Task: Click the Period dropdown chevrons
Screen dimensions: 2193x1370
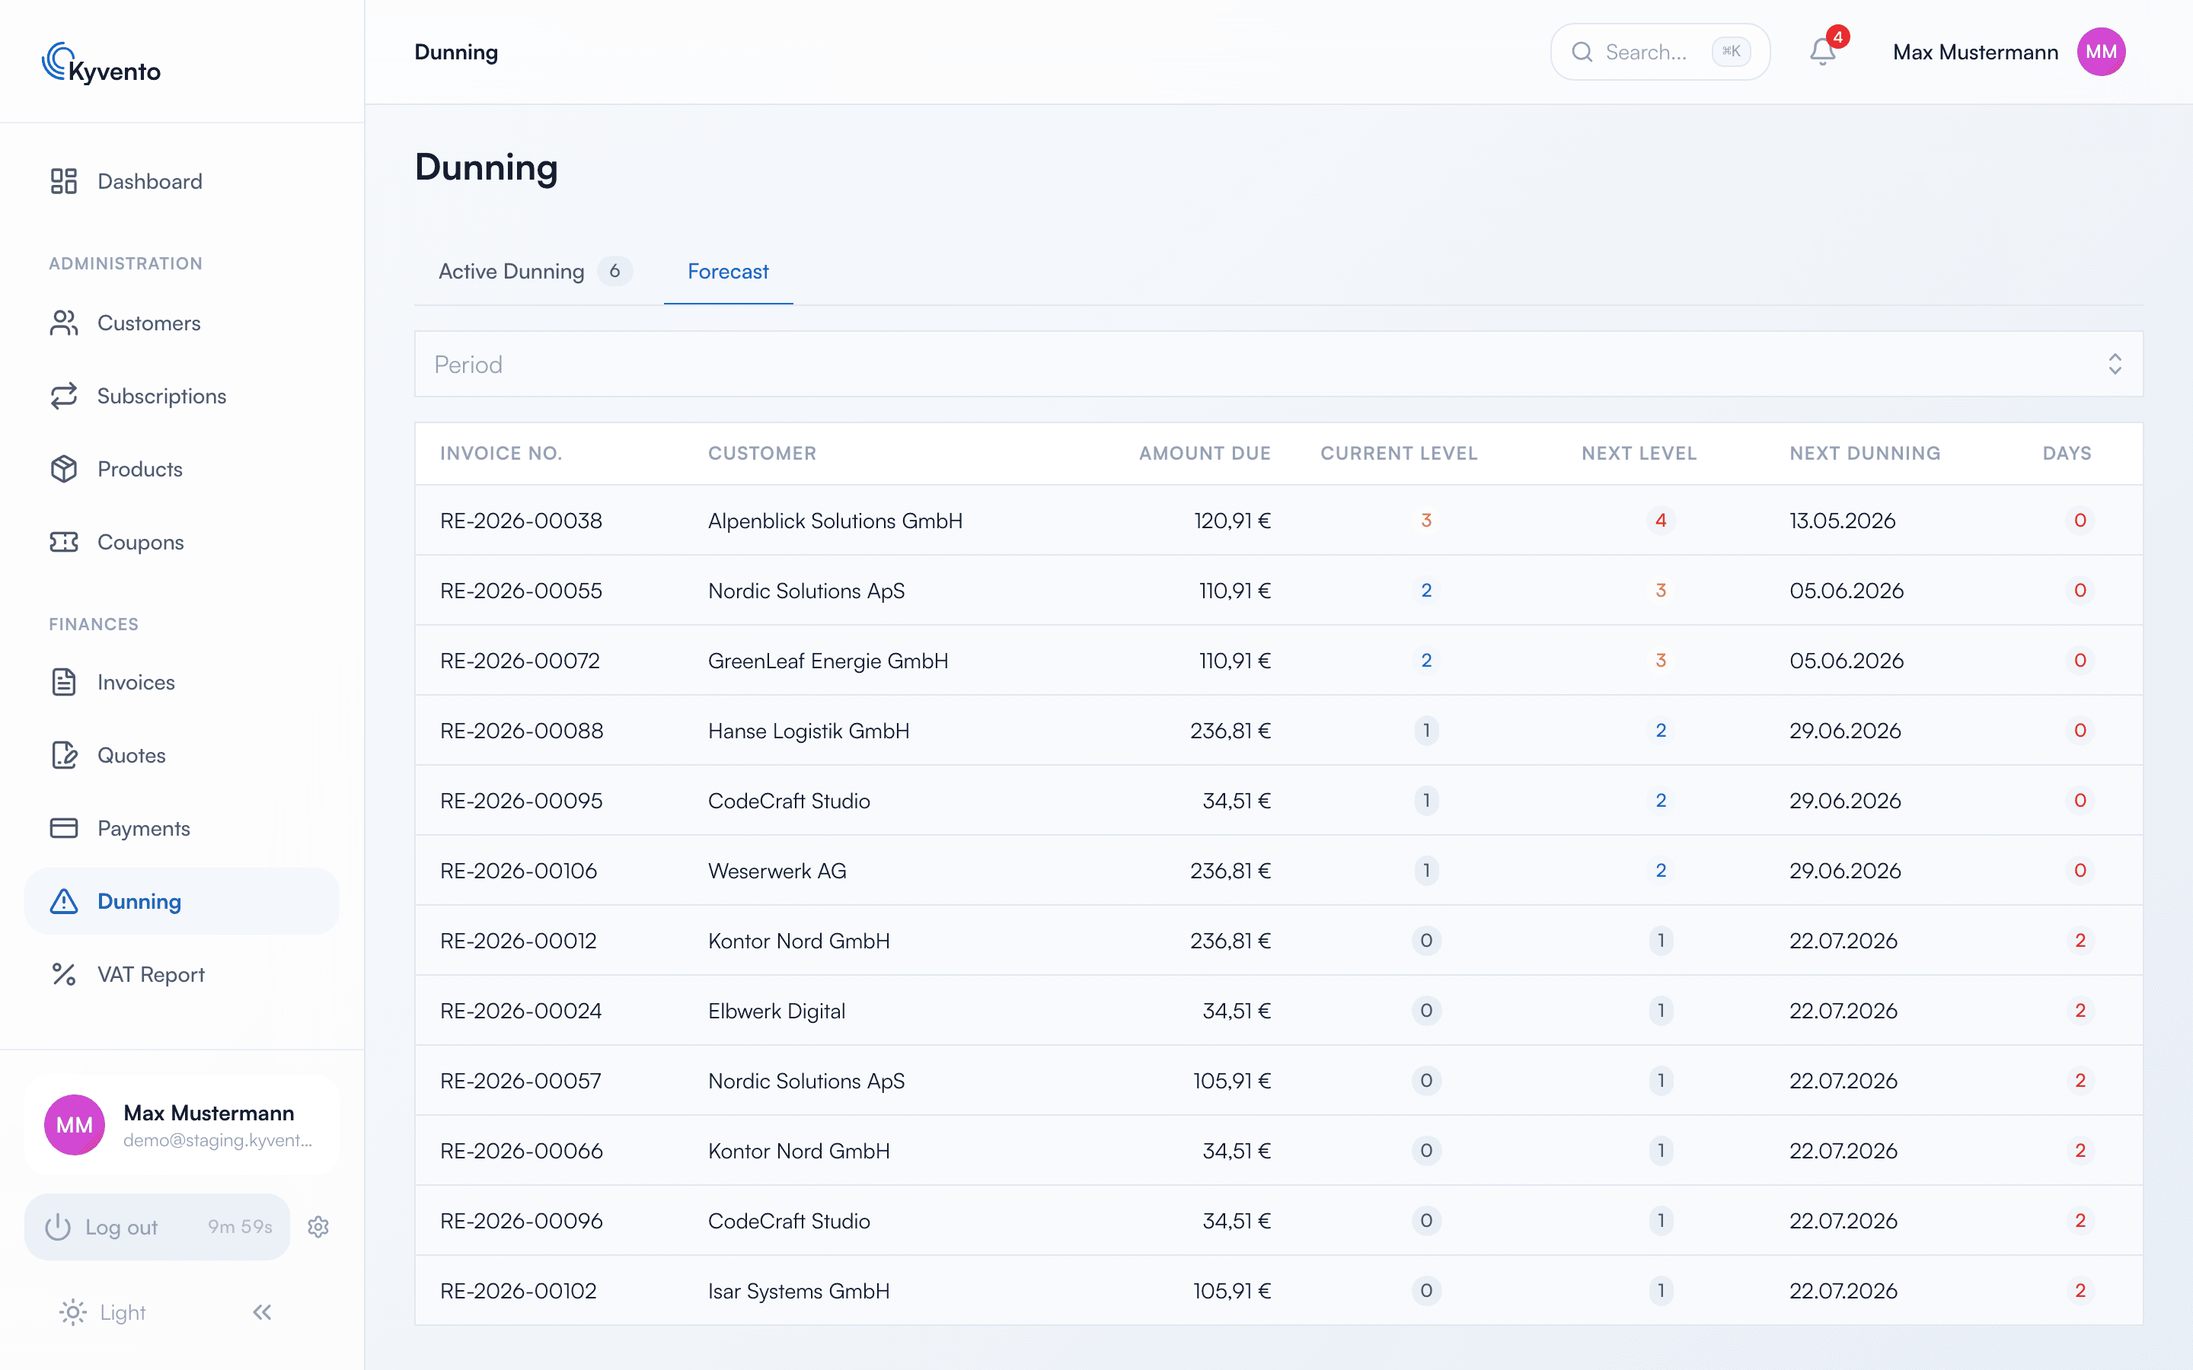Action: pyautogui.click(x=2115, y=365)
